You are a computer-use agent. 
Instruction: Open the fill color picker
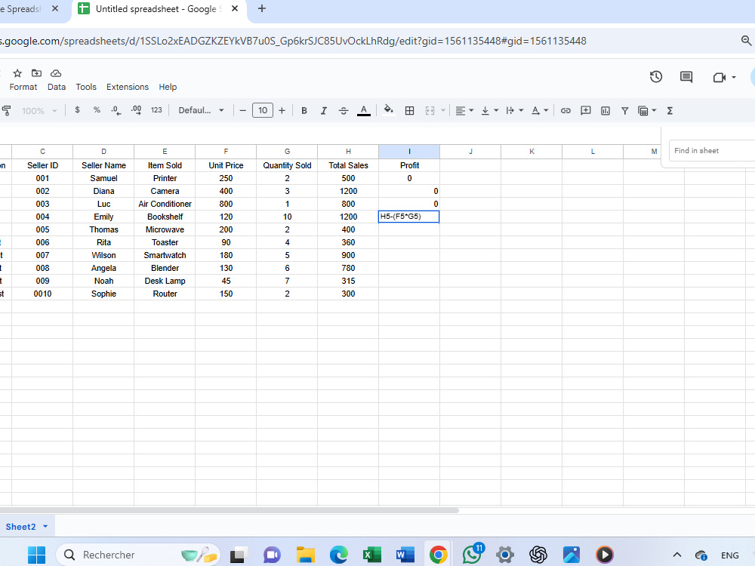(389, 110)
